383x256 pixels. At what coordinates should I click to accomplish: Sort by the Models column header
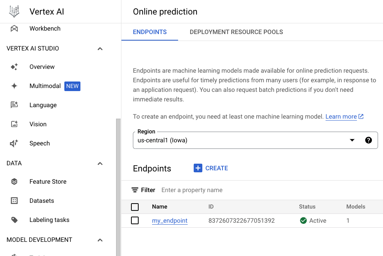[356, 207]
